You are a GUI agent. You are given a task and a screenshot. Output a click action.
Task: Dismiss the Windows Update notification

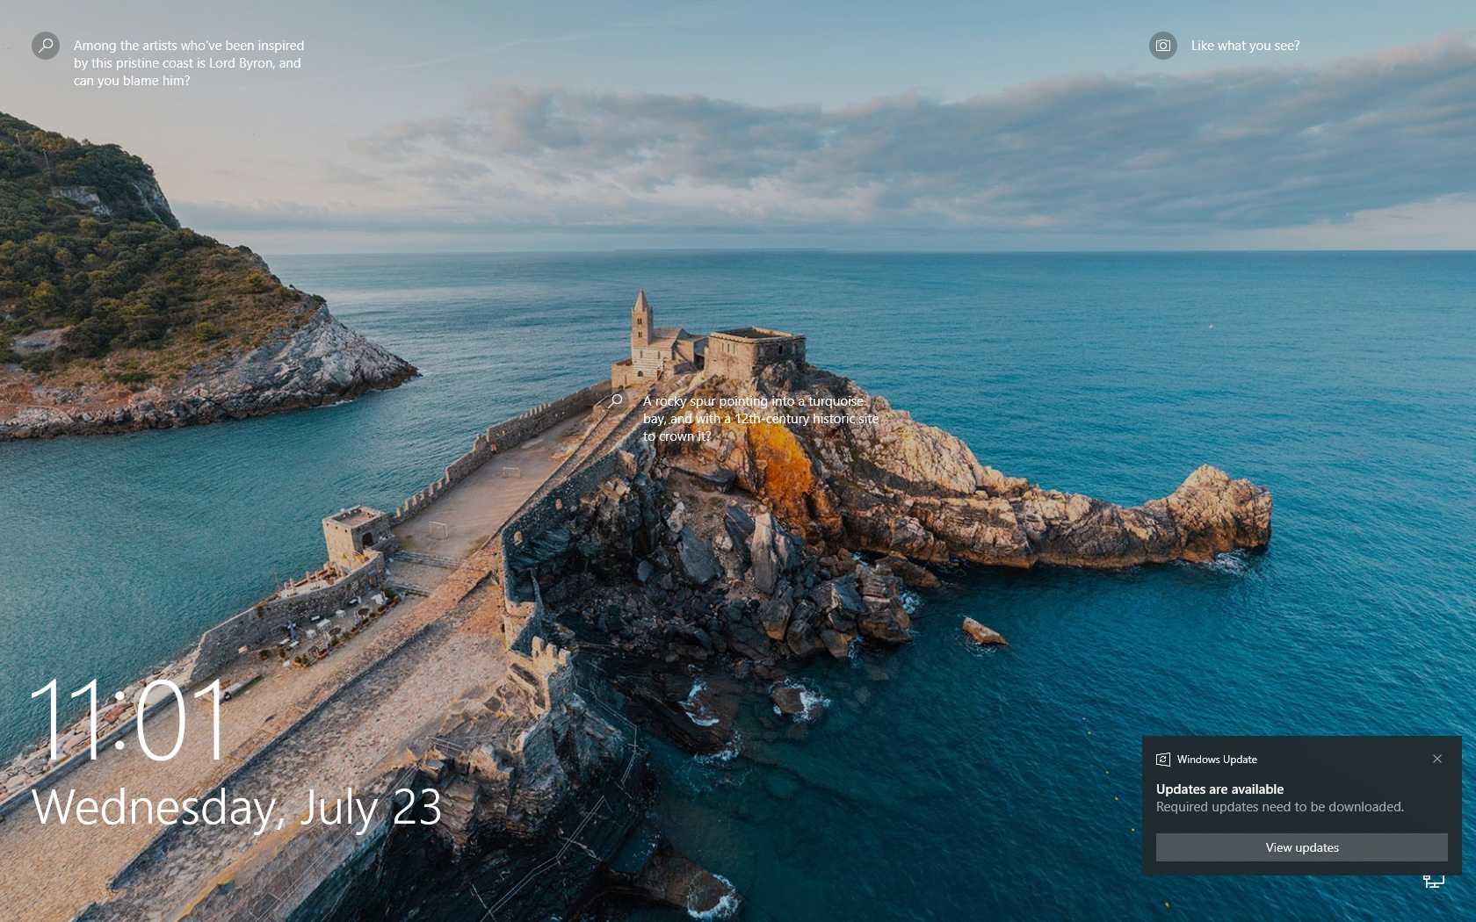[1437, 759]
